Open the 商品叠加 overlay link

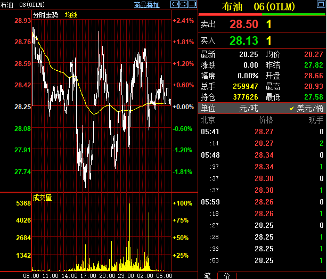pyautogui.click(x=147, y=5)
